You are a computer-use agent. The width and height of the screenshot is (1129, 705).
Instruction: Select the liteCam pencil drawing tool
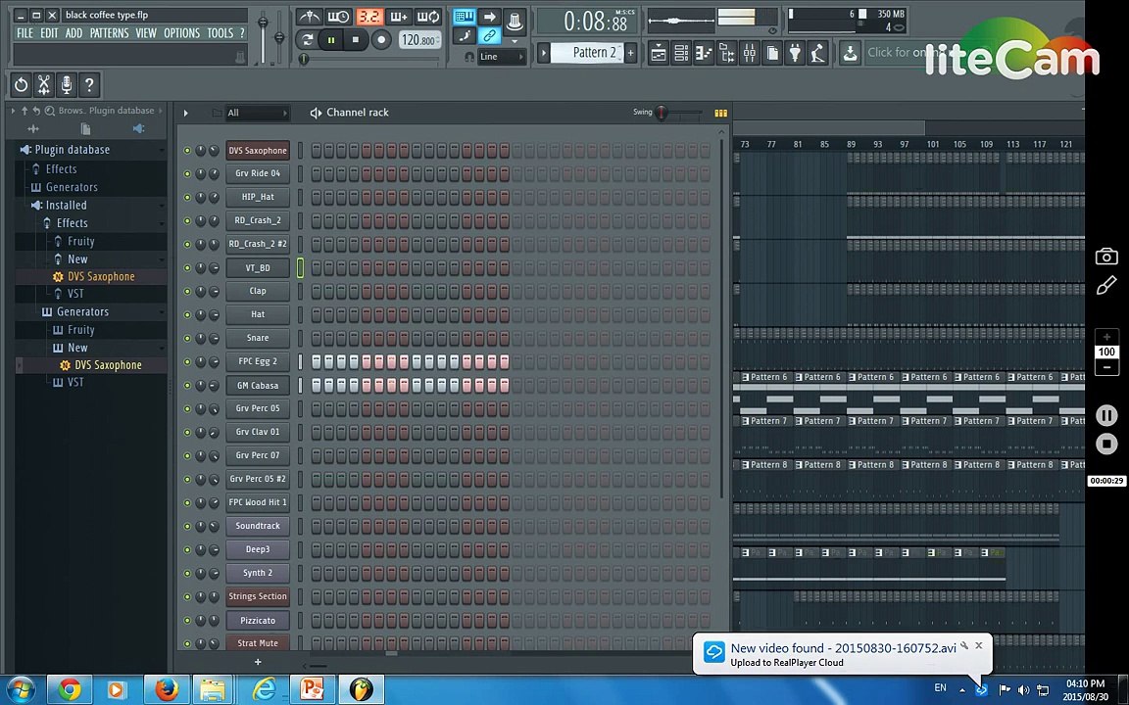pos(1105,286)
